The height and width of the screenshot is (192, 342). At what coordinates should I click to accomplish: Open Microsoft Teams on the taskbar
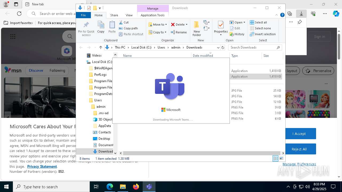pos(149,187)
